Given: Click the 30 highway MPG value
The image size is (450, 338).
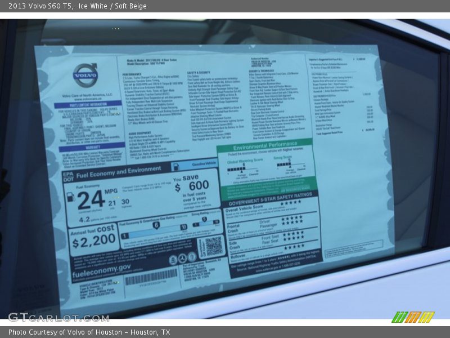Looking at the screenshot, I should (125, 202).
